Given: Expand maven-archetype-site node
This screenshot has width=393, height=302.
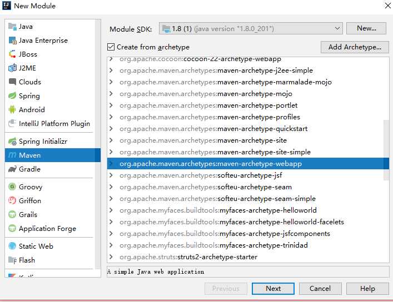Looking at the screenshot, I should click(111, 140).
